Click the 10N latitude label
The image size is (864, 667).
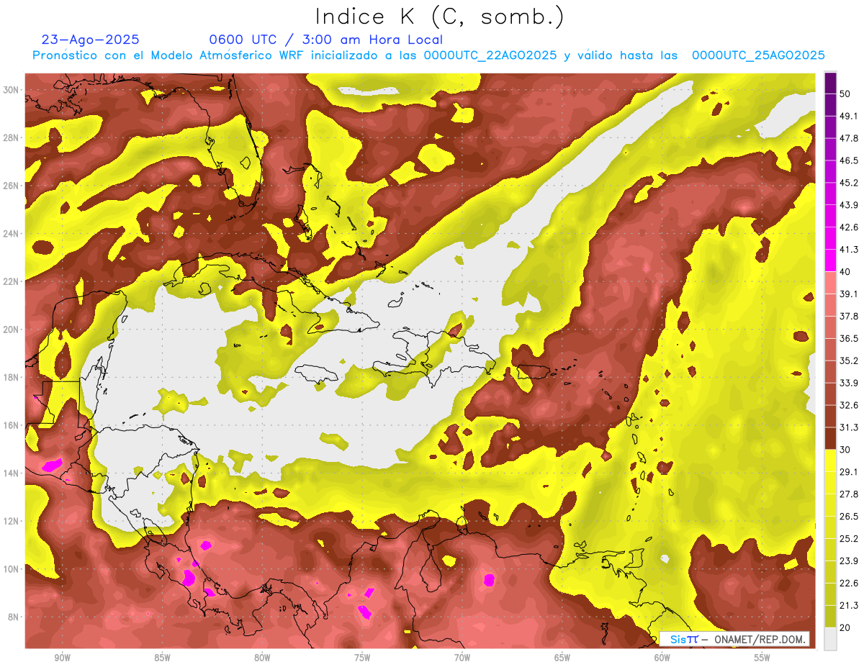[x=11, y=569]
